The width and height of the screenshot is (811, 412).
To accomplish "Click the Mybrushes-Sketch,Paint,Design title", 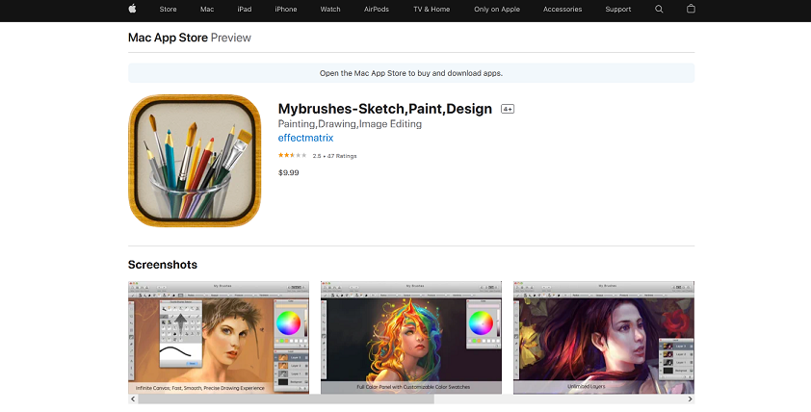I will click(385, 109).
